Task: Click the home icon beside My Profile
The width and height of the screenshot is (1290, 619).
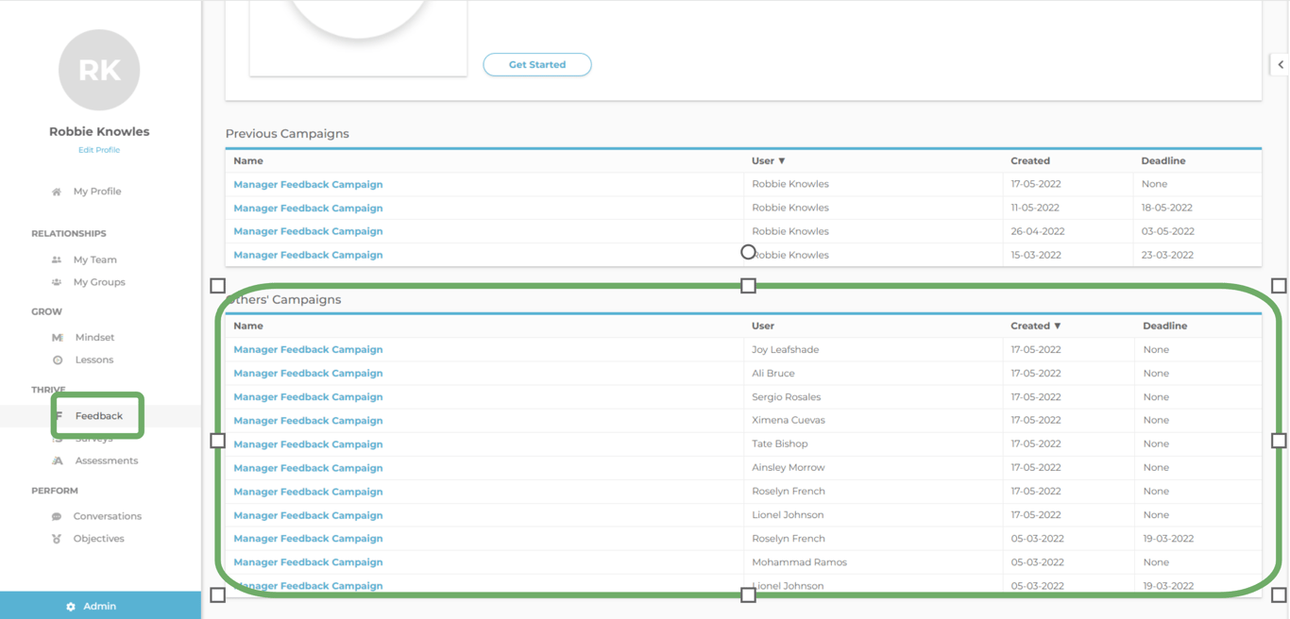Action: (x=57, y=192)
